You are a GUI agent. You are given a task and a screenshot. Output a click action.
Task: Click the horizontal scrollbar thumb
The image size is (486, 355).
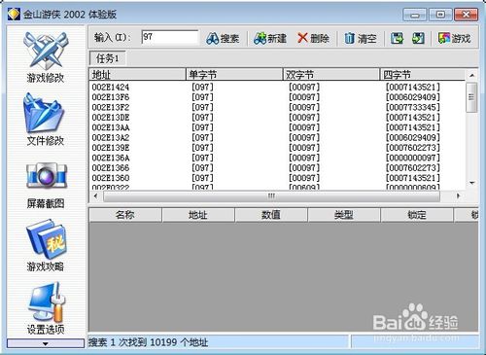coord(271,196)
